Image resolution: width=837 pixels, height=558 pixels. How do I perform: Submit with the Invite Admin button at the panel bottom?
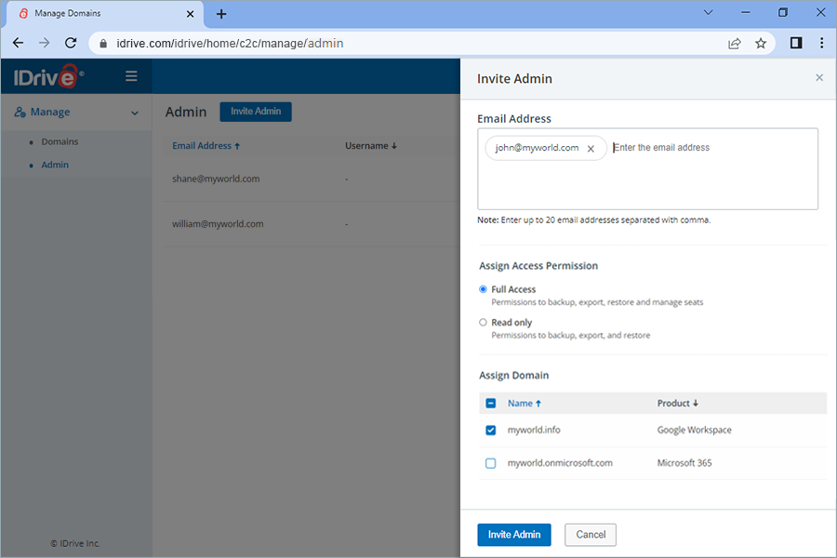tap(514, 535)
